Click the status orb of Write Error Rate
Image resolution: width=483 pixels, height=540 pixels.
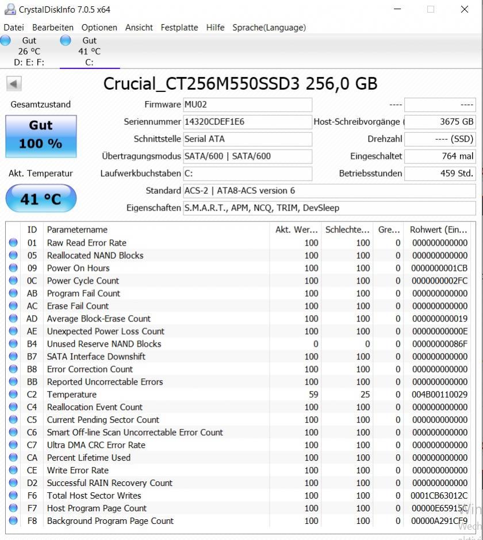13,470
